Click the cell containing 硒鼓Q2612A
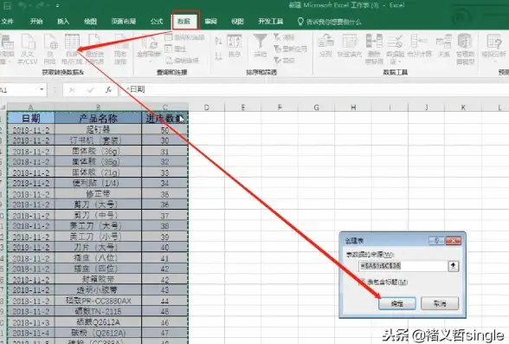Viewport: 509px width, 344px height. [x=98, y=322]
